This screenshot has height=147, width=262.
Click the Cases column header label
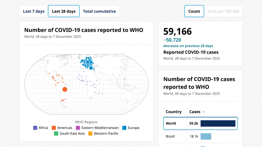195,112
